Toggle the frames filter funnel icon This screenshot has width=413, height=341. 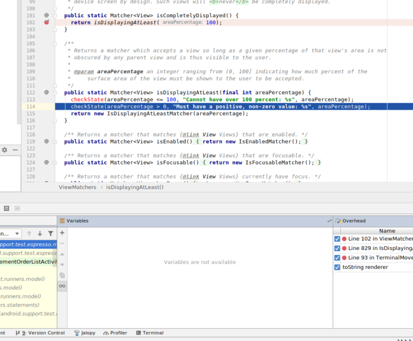click(51, 233)
